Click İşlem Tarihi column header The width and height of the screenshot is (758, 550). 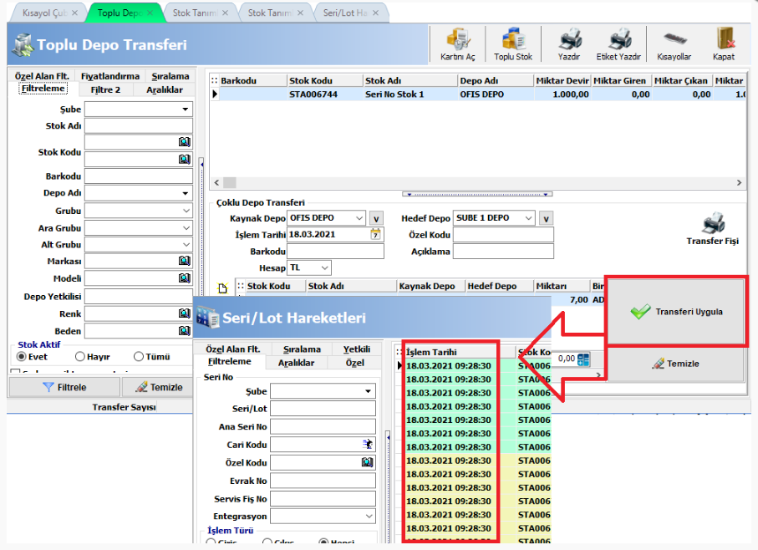pos(458,352)
